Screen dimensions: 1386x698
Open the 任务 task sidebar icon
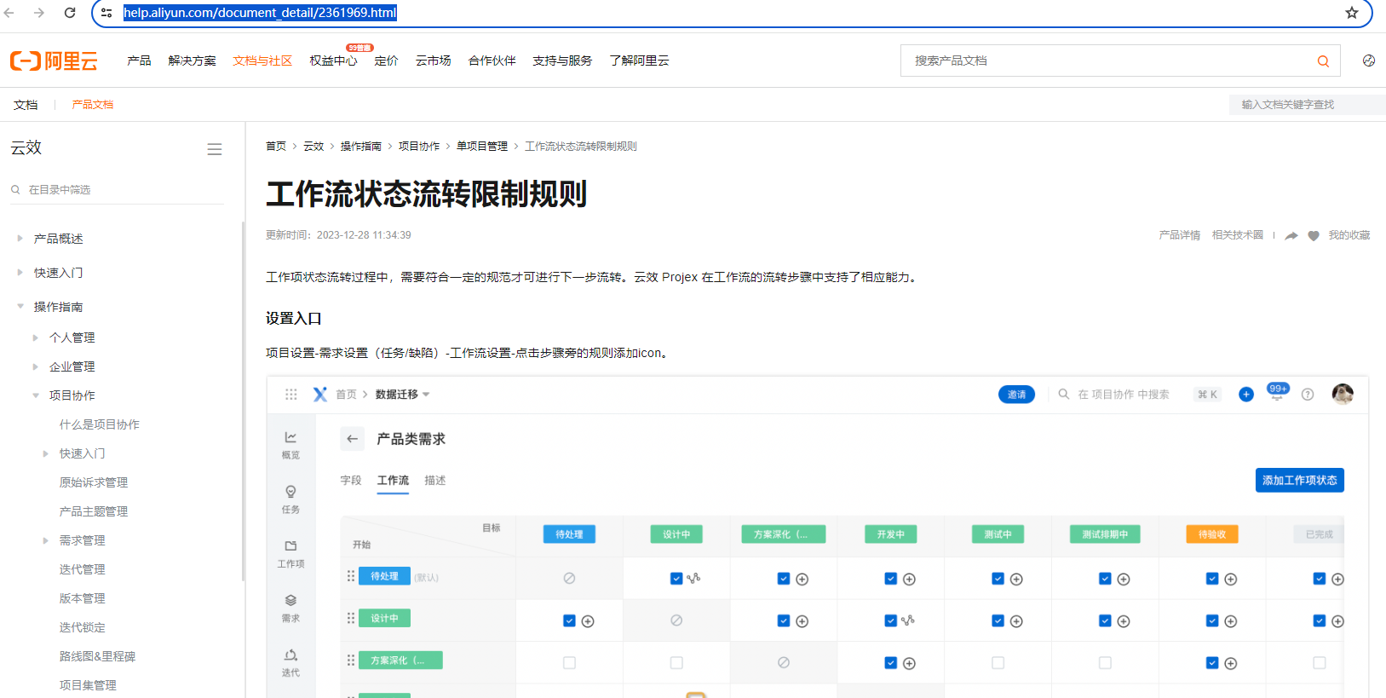coord(290,499)
